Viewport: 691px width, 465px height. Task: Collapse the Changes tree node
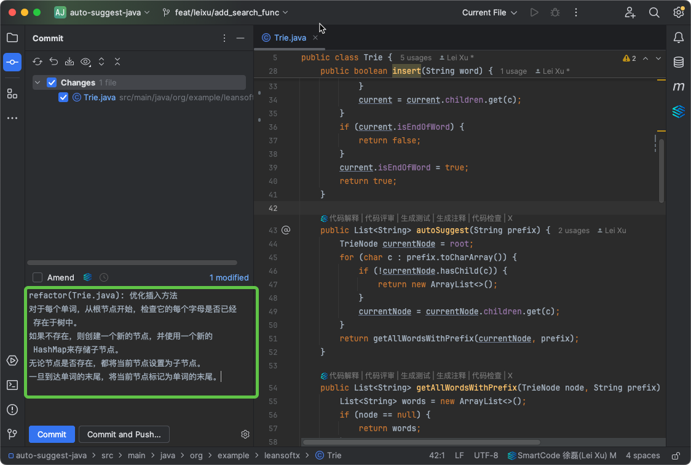(x=38, y=82)
